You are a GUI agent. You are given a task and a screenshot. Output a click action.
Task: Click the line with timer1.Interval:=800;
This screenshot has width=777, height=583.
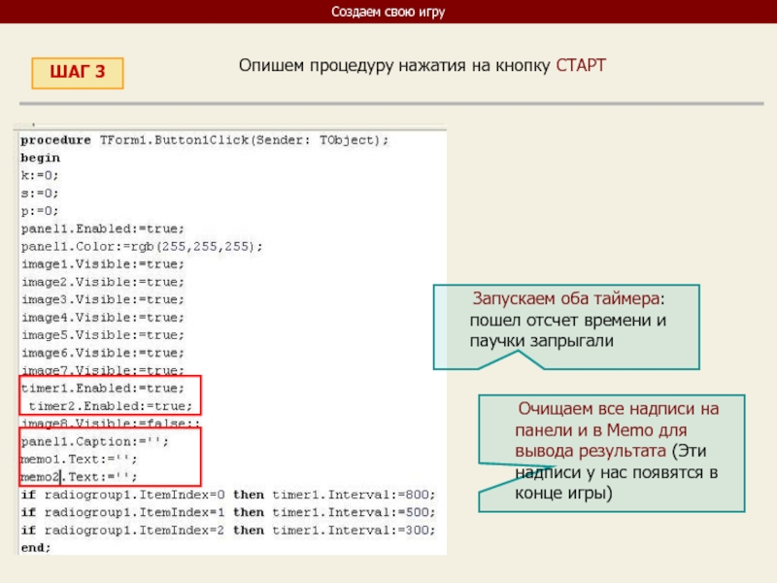click(x=228, y=495)
